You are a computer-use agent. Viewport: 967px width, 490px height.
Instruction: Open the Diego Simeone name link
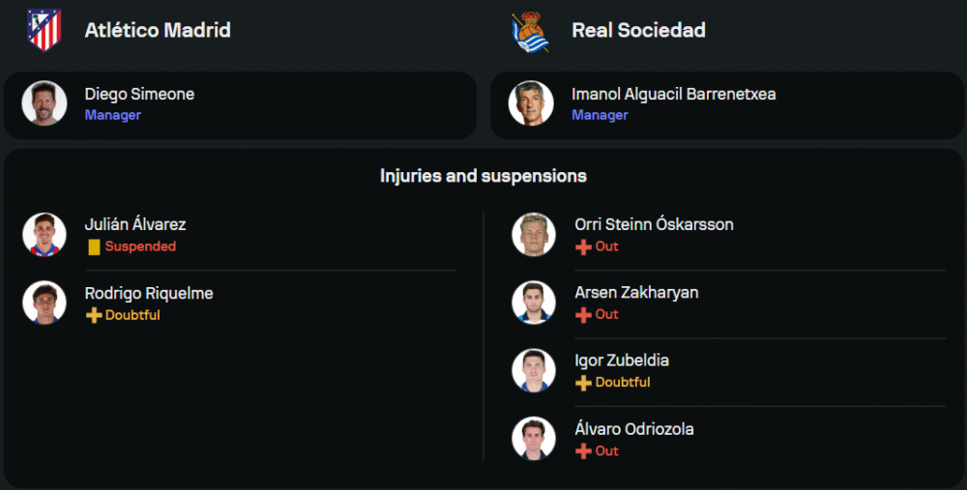(x=139, y=94)
